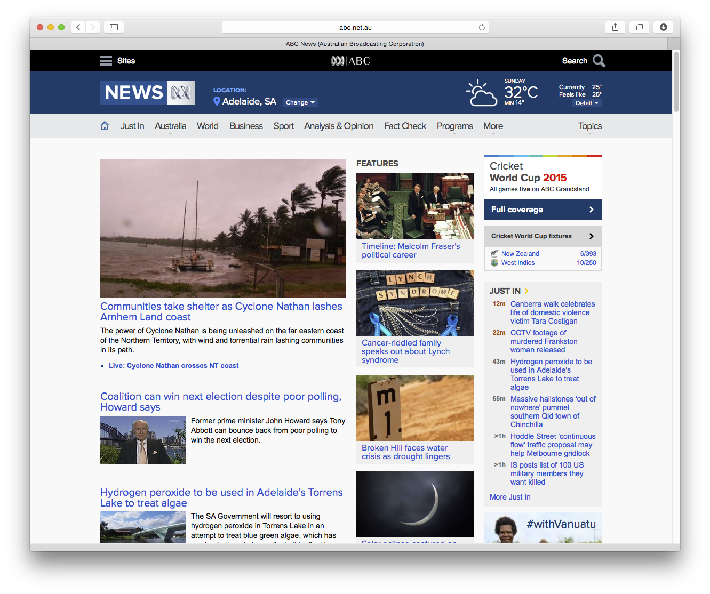Open Cancer-riddled family Lynch syndrome story
This screenshot has width=710, height=594.
tap(405, 351)
